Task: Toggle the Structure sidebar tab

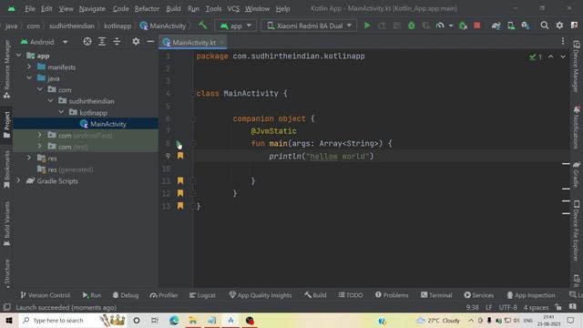Action: pos(6,274)
